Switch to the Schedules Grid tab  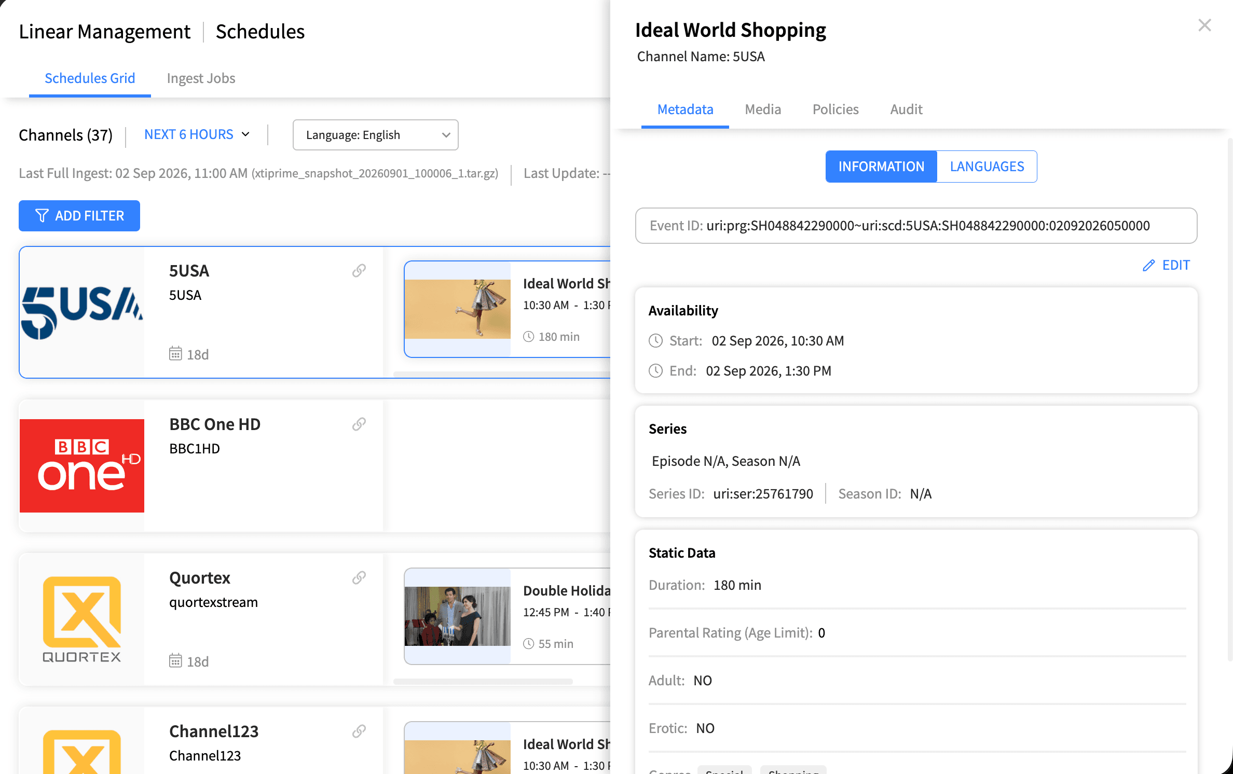click(x=90, y=78)
